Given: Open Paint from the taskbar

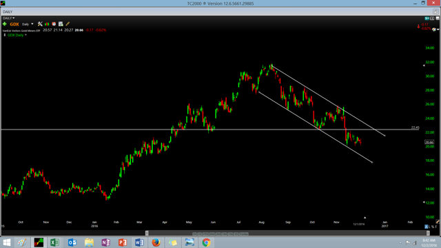Looking at the screenshot, I should point(22,242).
